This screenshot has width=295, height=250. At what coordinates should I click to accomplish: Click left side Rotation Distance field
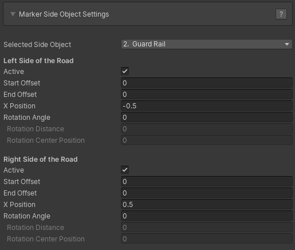pos(206,129)
